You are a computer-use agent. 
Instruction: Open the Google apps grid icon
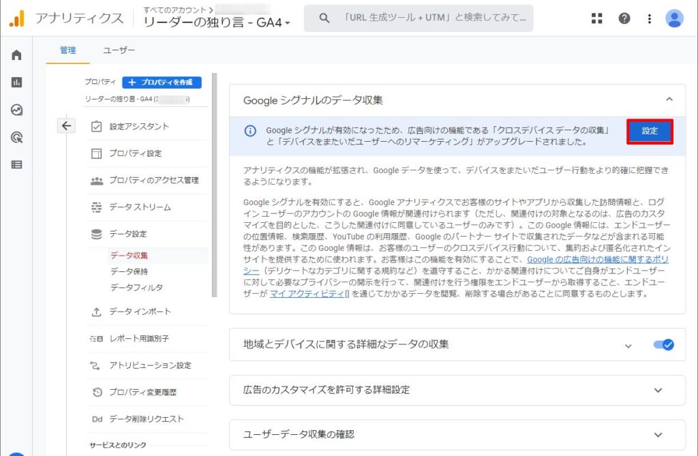tap(596, 18)
